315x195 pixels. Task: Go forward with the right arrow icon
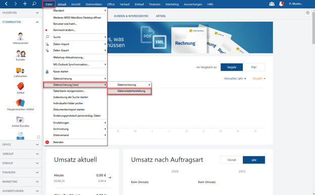16,4
